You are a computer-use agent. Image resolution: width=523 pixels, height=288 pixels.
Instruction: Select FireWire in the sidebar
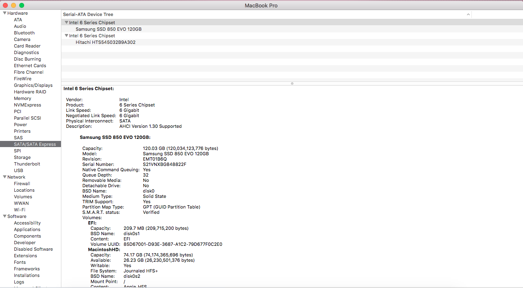click(x=23, y=79)
